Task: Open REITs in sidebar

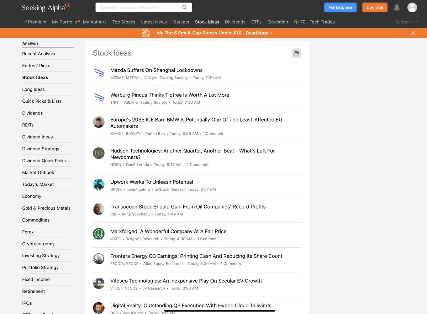Action: 28,125
